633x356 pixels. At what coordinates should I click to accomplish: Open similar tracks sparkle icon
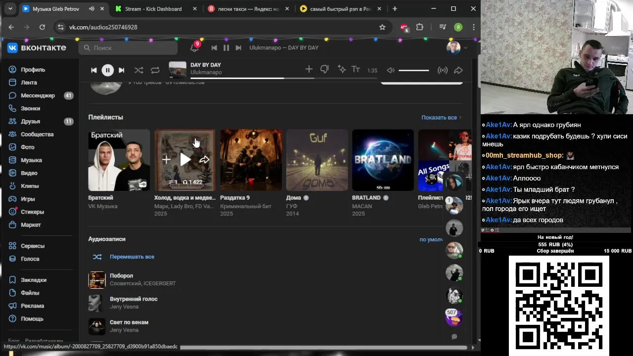(341, 69)
